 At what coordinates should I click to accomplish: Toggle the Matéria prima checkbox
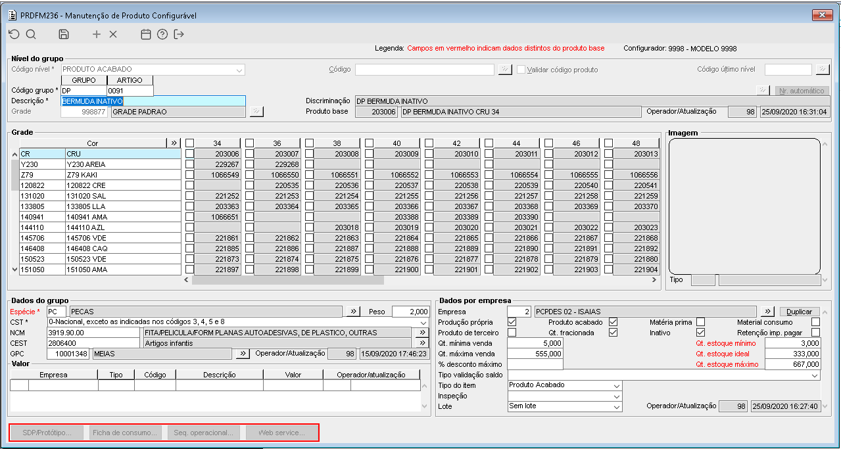[x=700, y=322]
